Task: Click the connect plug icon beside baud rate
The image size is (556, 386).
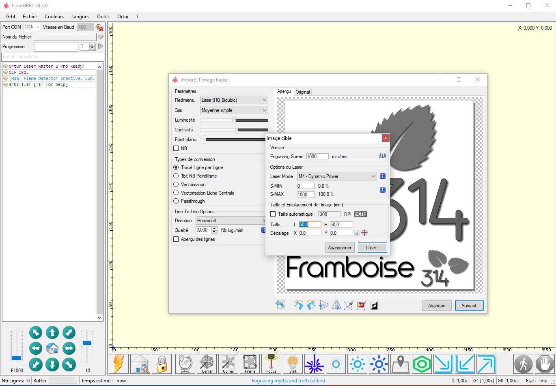Action: [99, 27]
